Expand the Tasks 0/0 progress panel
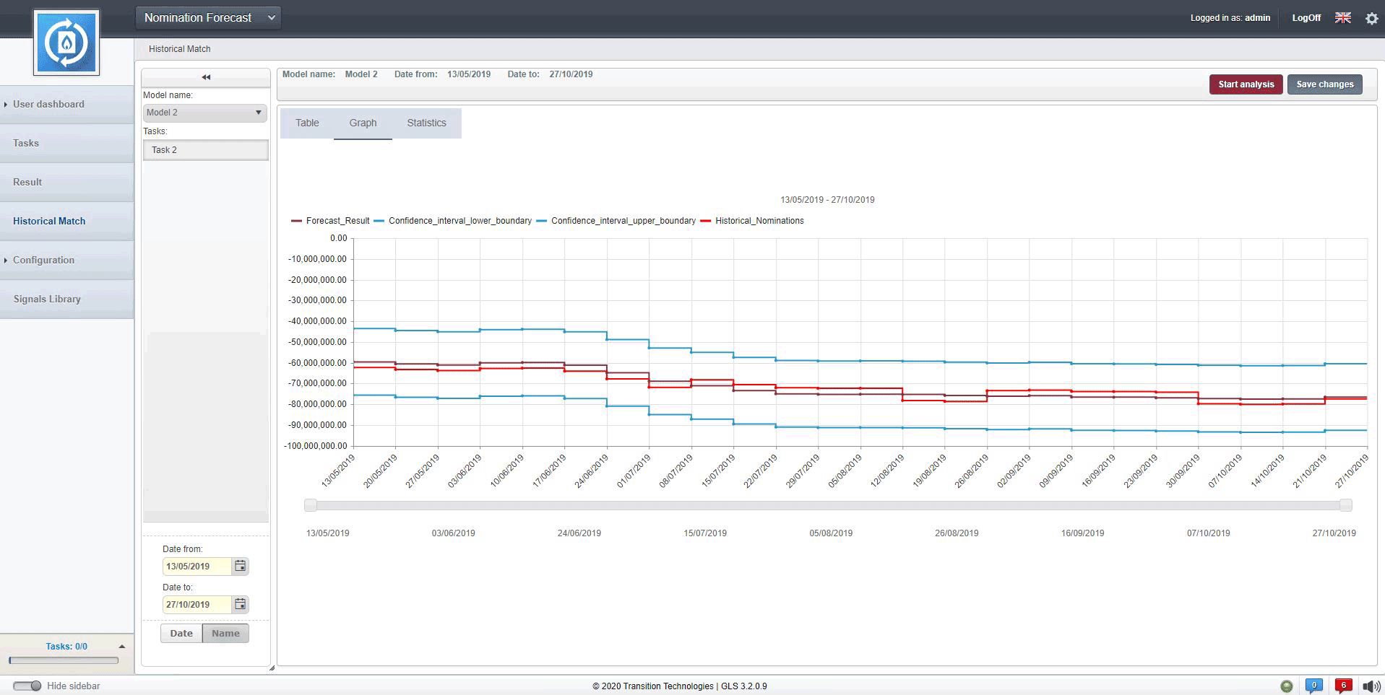 coord(121,647)
